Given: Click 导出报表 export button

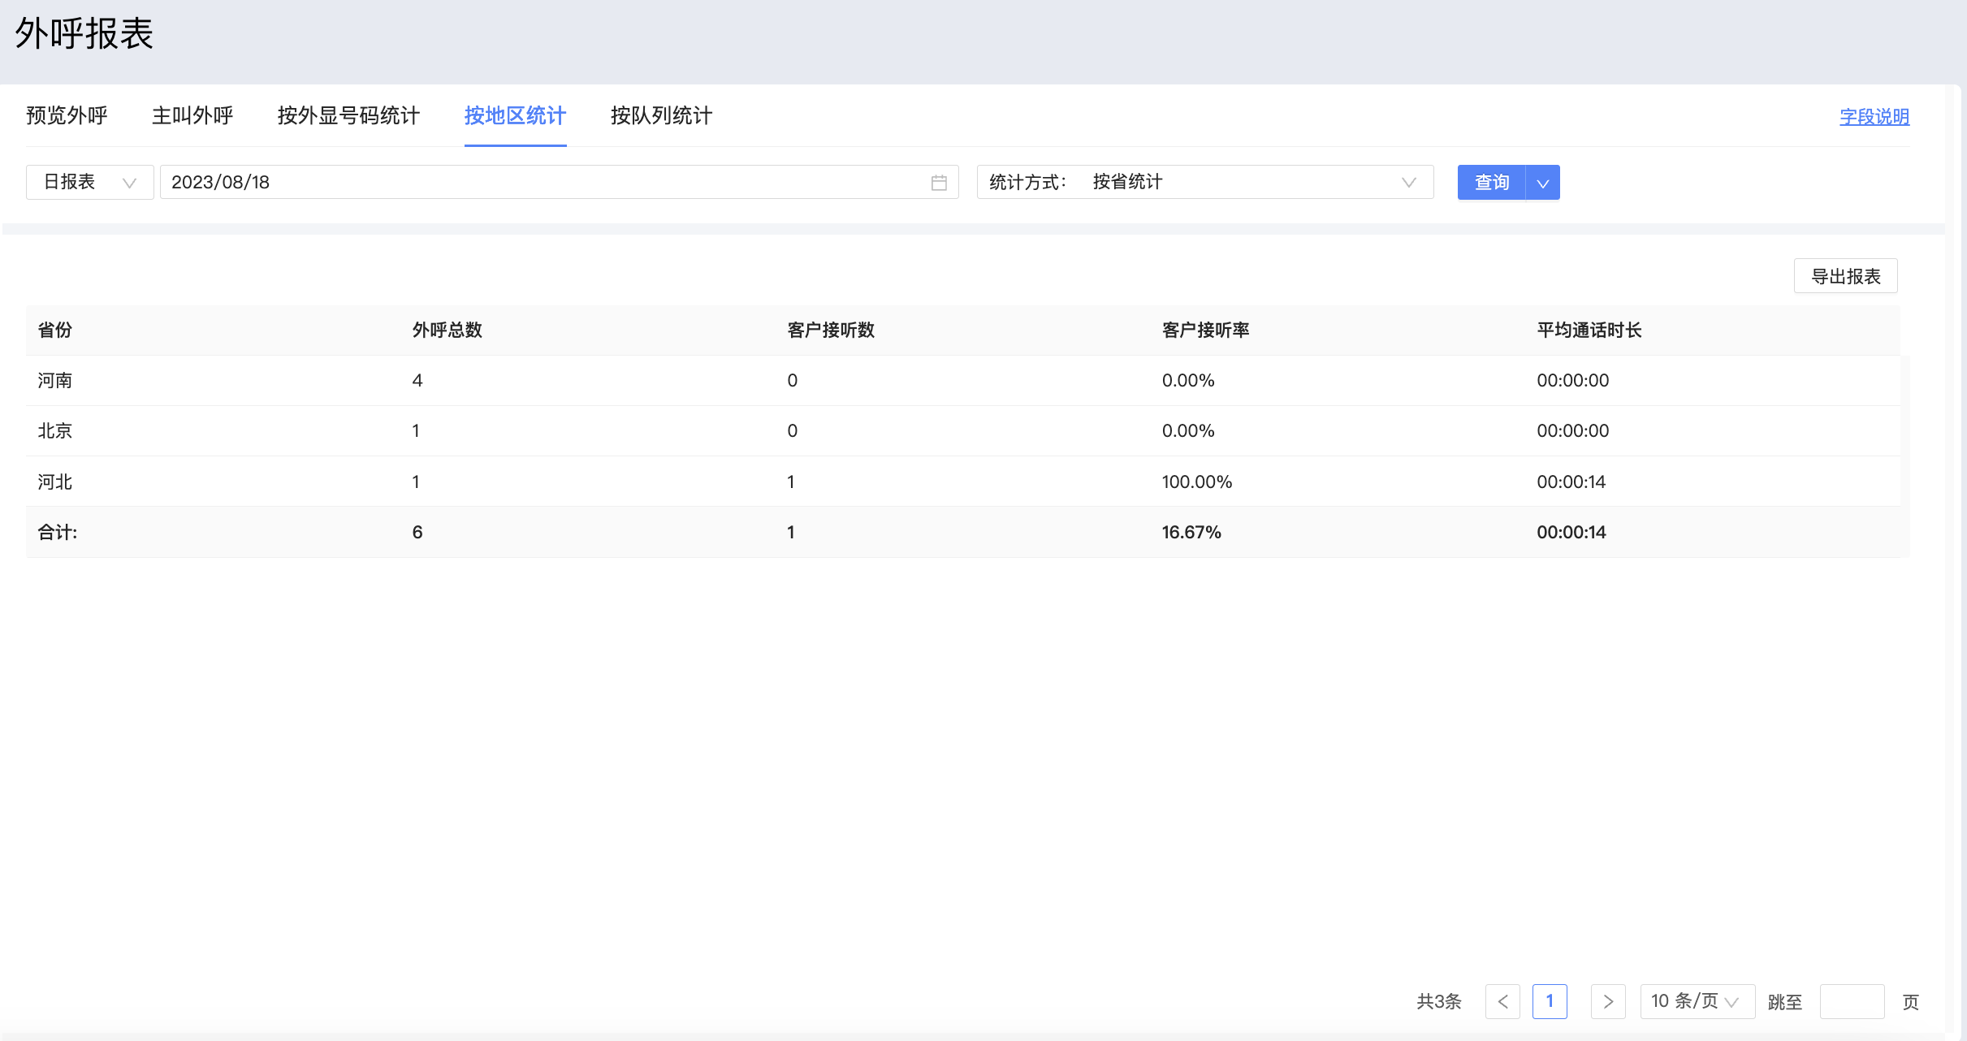Looking at the screenshot, I should point(1845,276).
